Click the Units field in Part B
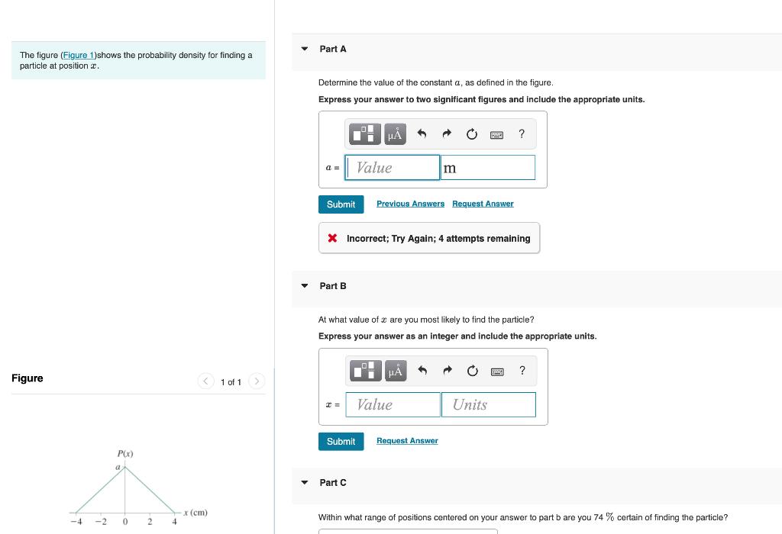The height and width of the screenshot is (534, 782). pyautogui.click(x=489, y=404)
